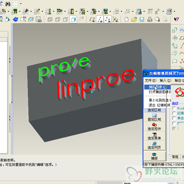Open dropdown arrow next to selection-box tool

tap(21, 4)
